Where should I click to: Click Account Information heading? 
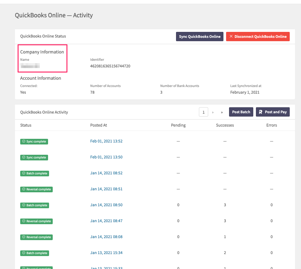(x=40, y=78)
